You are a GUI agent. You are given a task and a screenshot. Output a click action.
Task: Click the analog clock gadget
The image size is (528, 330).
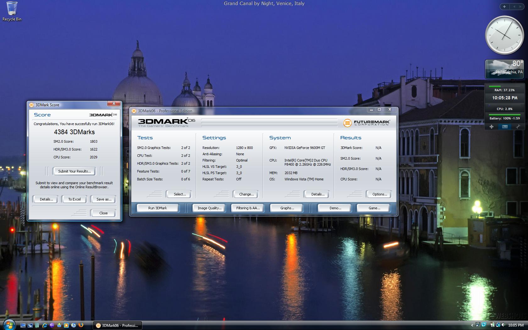[x=504, y=35]
